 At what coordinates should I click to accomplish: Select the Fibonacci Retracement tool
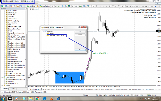coord(113,6)
